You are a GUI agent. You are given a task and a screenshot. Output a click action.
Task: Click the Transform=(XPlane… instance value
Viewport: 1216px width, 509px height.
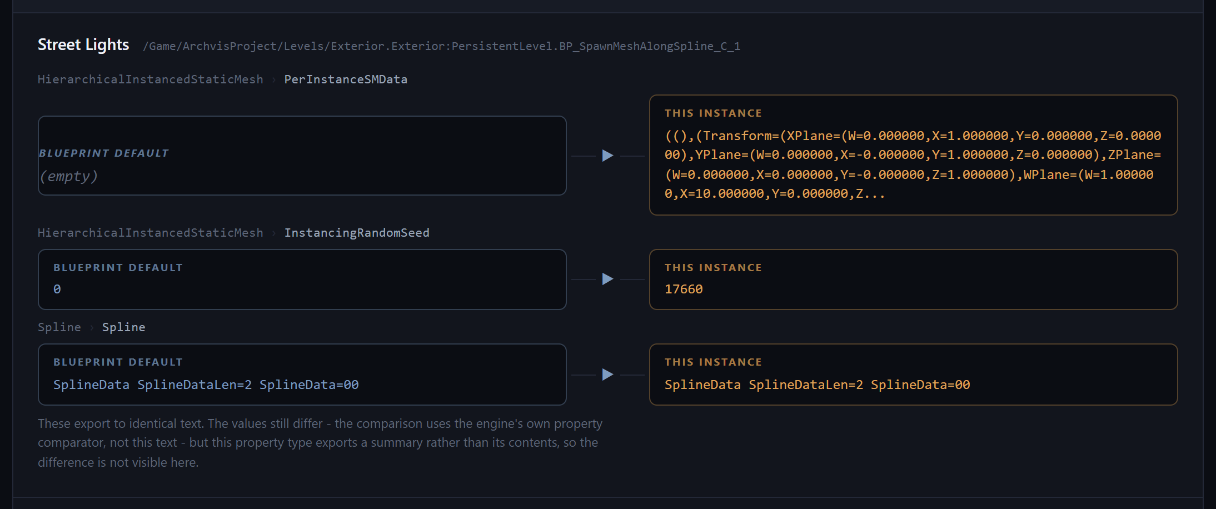click(x=913, y=164)
